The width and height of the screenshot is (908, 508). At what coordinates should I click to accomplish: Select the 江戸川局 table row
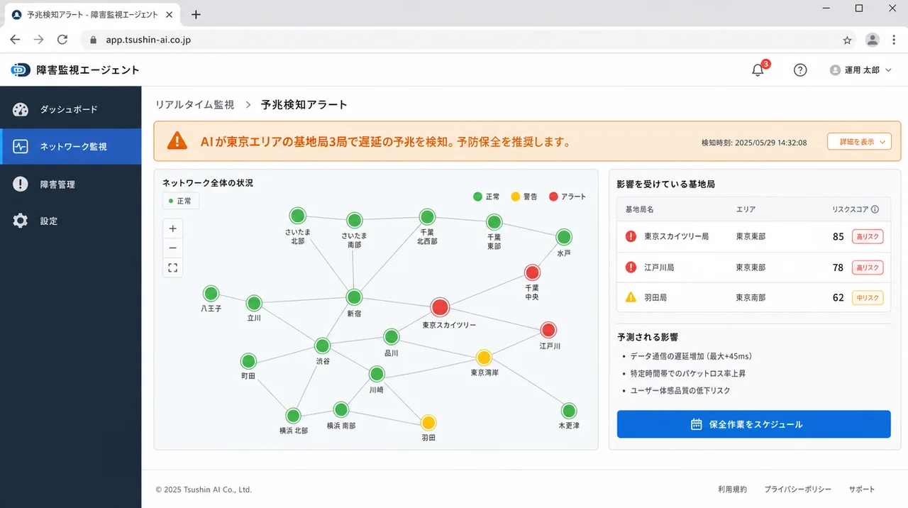click(753, 267)
